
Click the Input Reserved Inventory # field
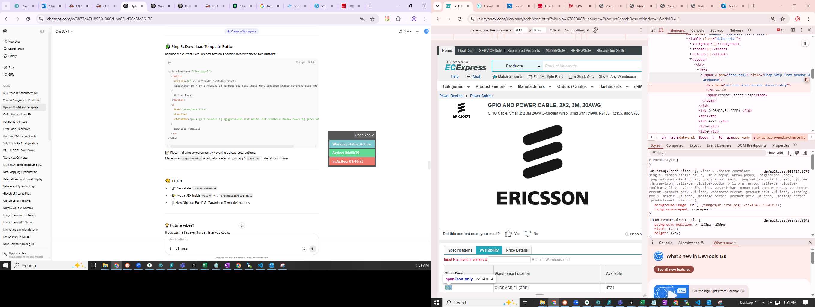pos(509,260)
